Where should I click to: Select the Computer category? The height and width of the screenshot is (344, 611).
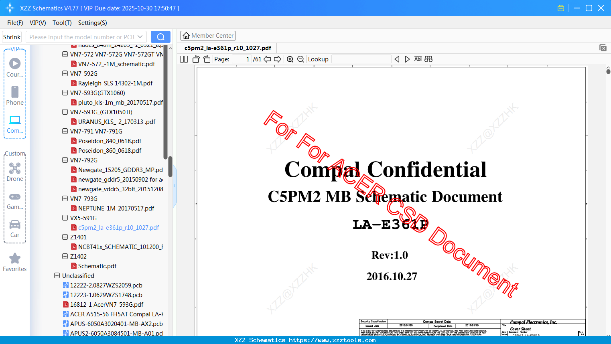pyautogui.click(x=15, y=124)
